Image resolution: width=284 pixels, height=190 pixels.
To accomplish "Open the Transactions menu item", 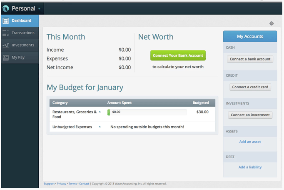I will click(23, 33).
